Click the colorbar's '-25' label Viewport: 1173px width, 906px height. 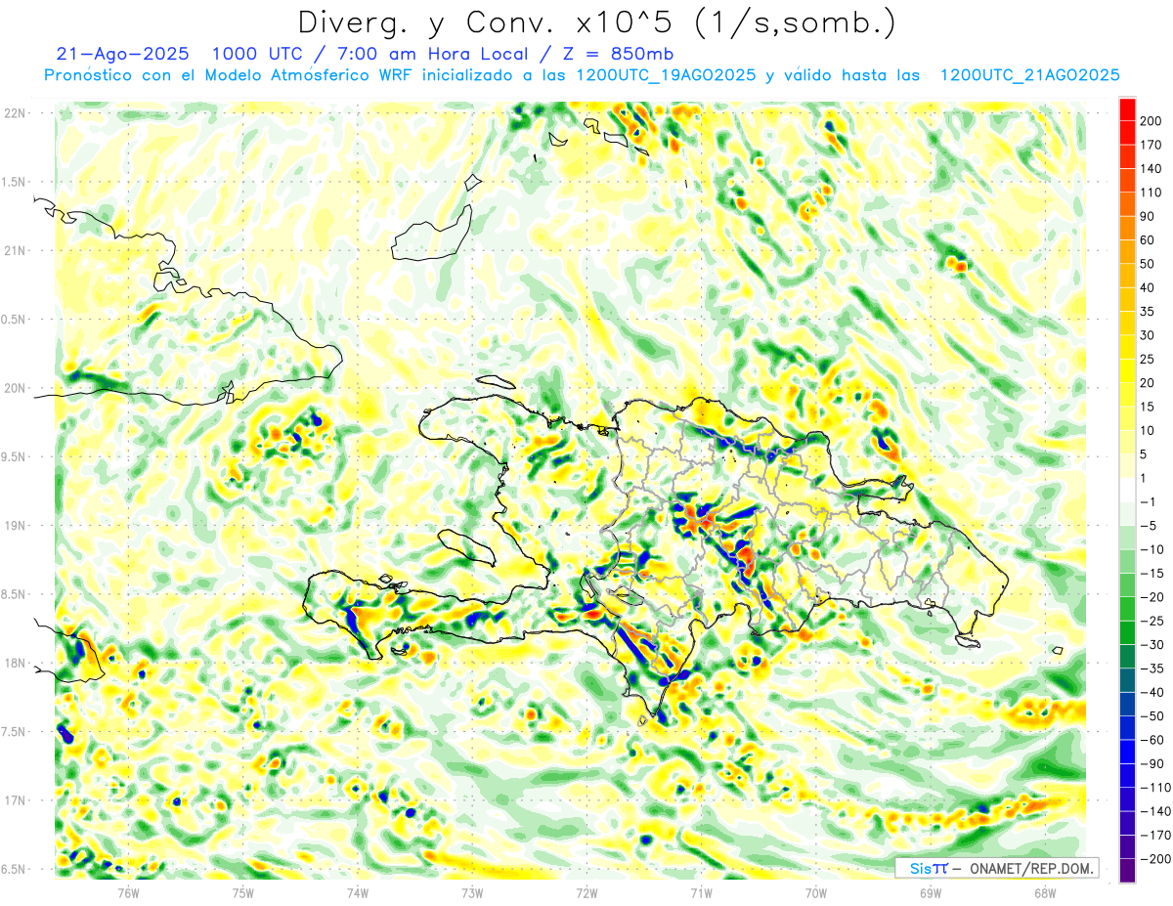[x=1152, y=622]
